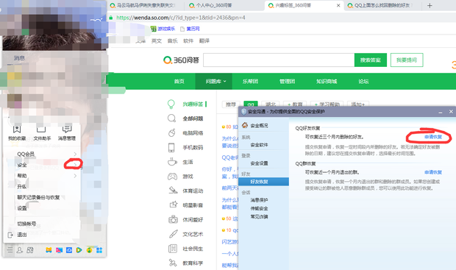The image size is (456, 270).
Task: Select the 教育科学 category icon
Action: 172,263
